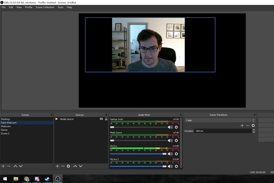Screen dimensions: 274x183
Task: Undock the Sources panel
Action: (x=106, y=115)
